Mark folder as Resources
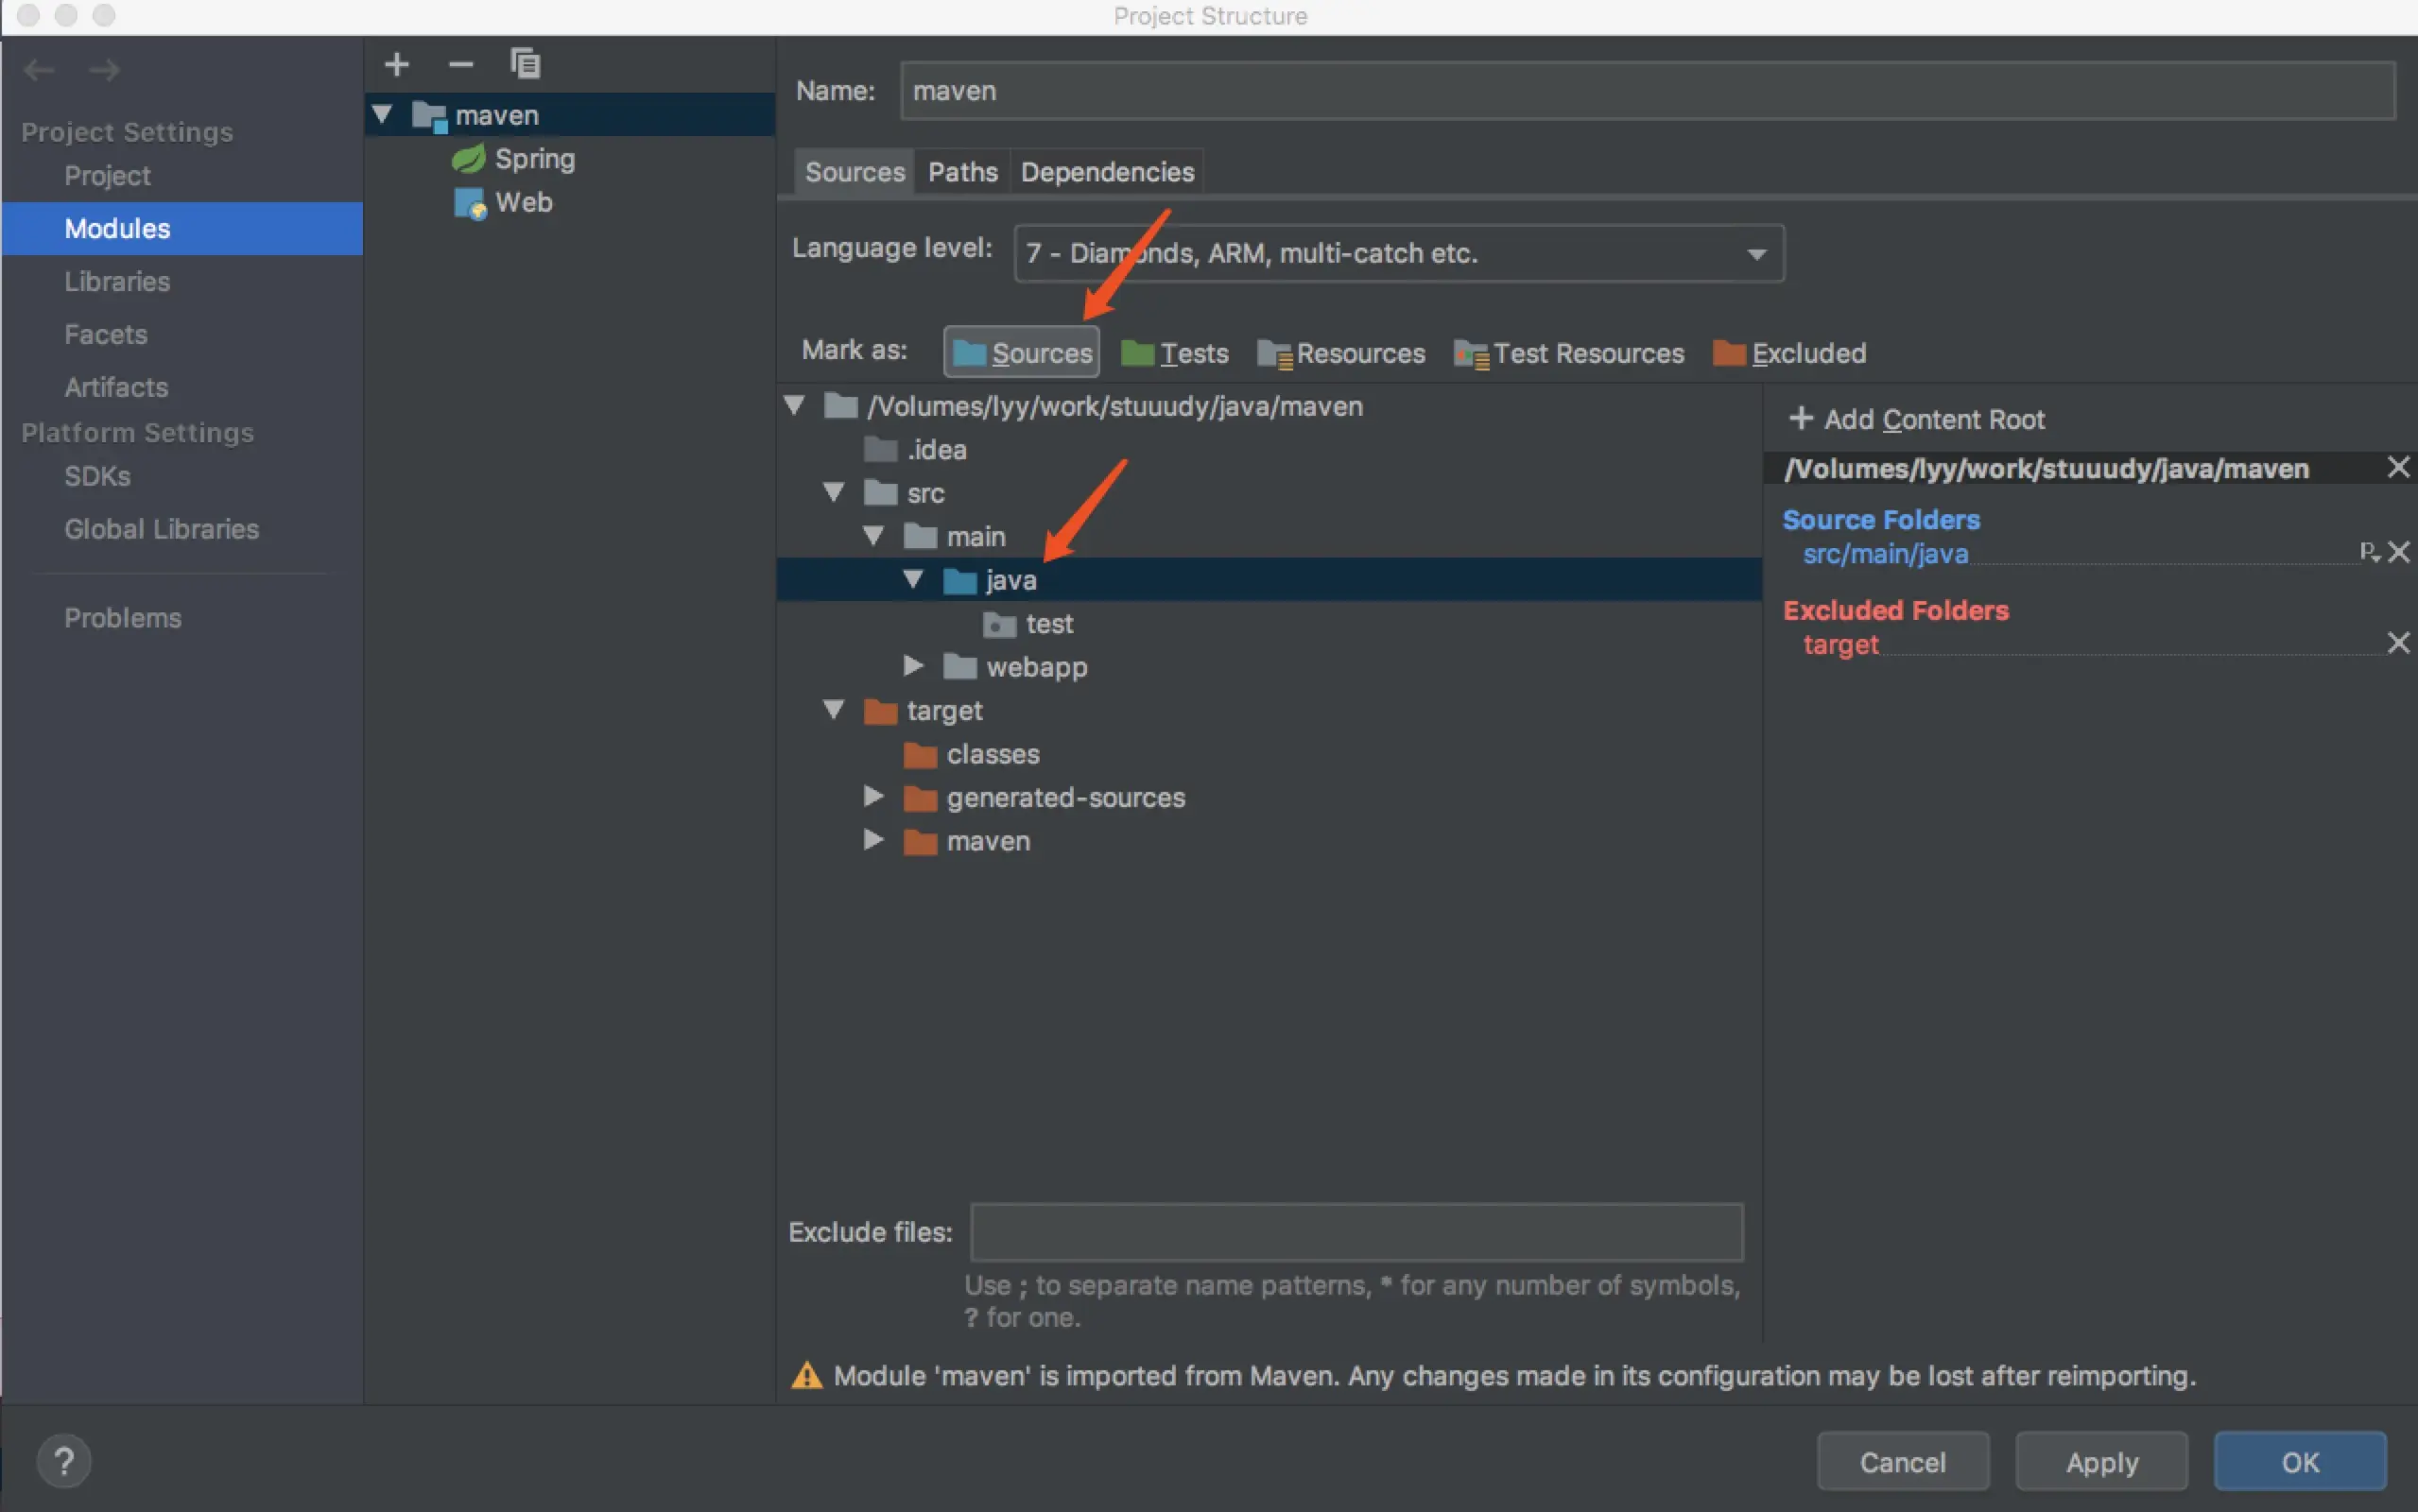The height and width of the screenshot is (1512, 2418). click(1341, 353)
